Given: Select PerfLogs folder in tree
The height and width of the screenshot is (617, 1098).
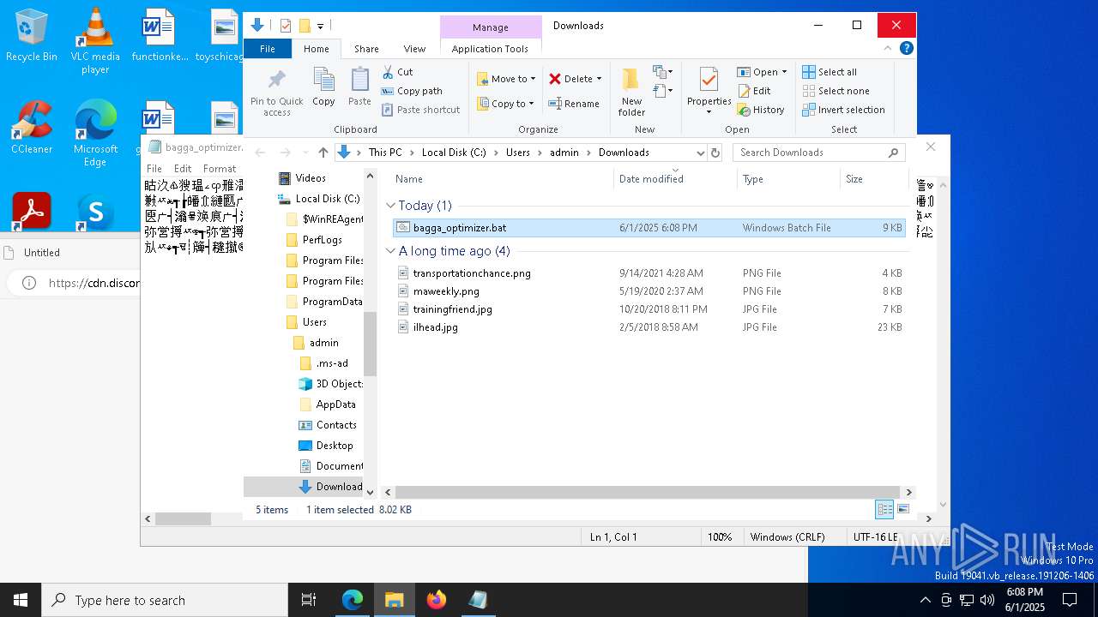Looking at the screenshot, I should (322, 240).
